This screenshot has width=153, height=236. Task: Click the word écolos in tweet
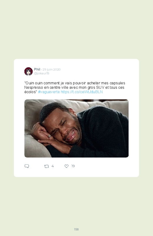pos(31,92)
